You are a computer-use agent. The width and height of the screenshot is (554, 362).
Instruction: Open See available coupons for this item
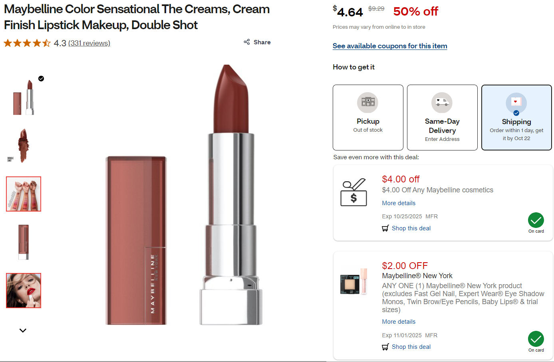(x=389, y=46)
